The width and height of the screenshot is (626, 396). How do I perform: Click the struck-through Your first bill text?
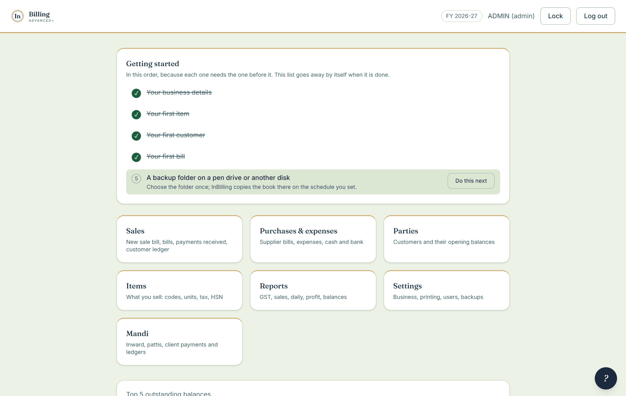(x=166, y=156)
